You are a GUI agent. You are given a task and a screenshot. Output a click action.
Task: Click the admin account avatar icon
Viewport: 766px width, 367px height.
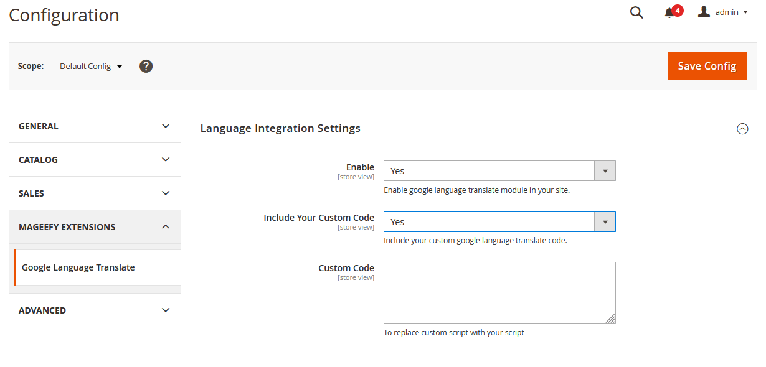(704, 11)
